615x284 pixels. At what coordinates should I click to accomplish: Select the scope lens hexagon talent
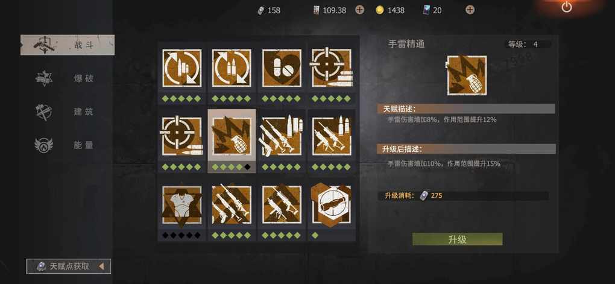click(332, 204)
